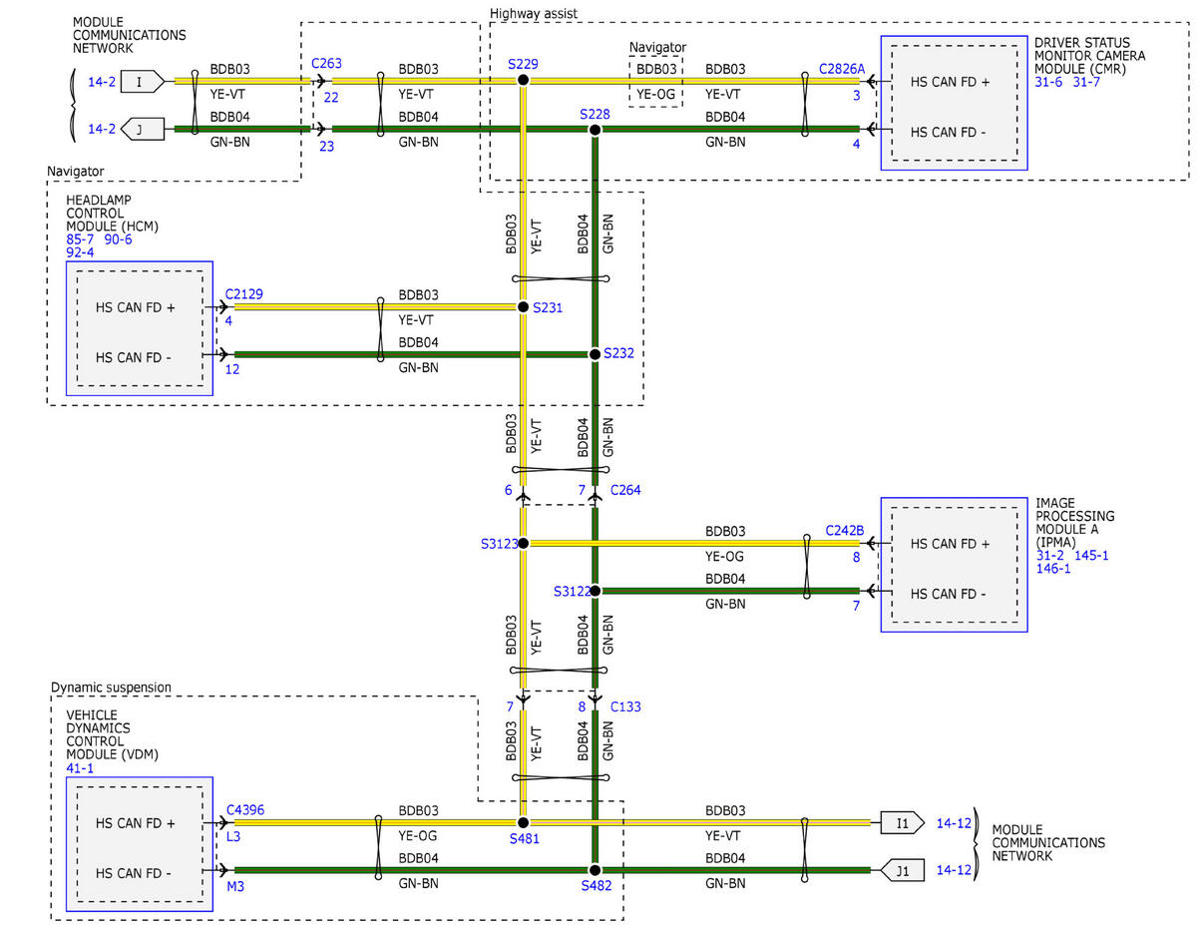This screenshot has height=925, width=1197.
Task: Select pin M3 of the VDM connector
Action: 234,885
